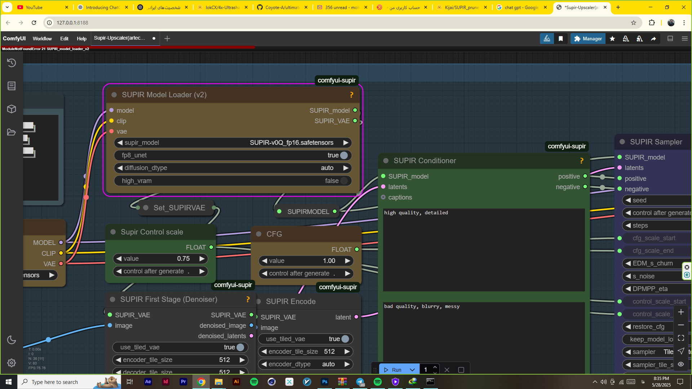This screenshot has height=389, width=692.
Task: Open the workflows folder sidebar icon
Action: point(12,132)
